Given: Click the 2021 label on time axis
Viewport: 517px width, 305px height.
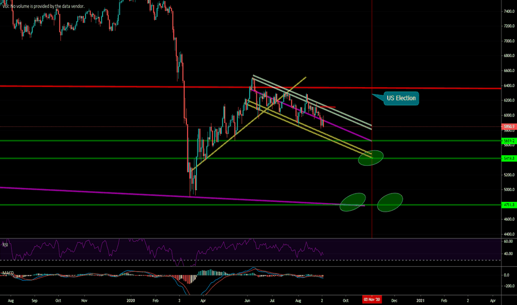Looking at the screenshot, I should [x=420, y=301].
